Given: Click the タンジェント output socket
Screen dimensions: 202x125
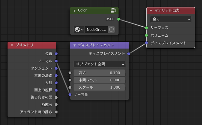Looking at the screenshot, I should [x=56, y=68].
